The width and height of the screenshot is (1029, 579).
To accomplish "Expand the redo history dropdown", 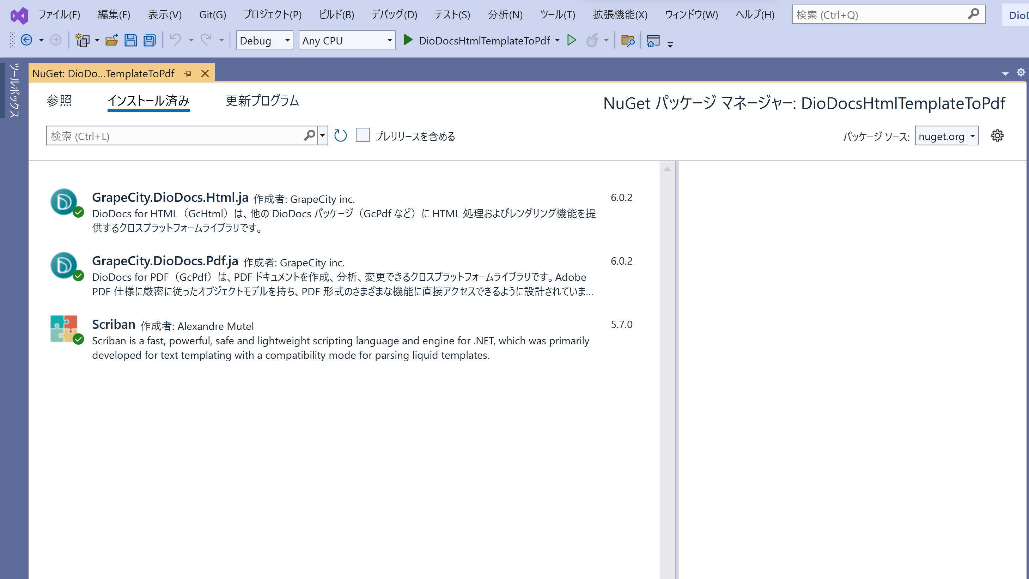I will (221, 40).
